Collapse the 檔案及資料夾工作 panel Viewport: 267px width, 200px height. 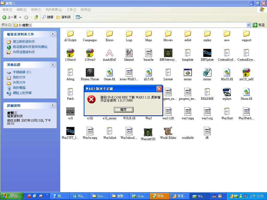(x=53, y=34)
